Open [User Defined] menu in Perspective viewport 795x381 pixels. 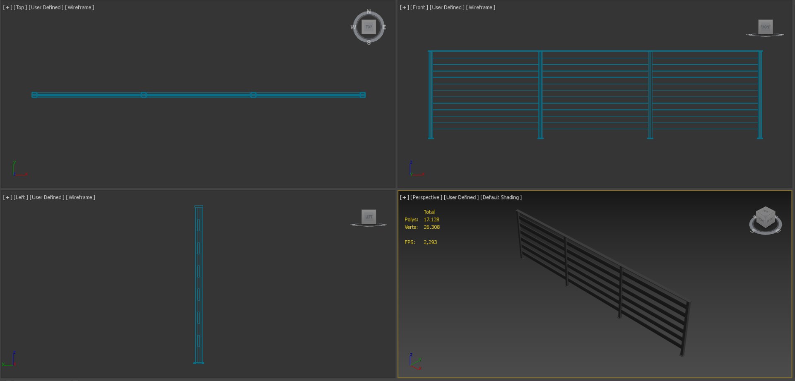pos(461,197)
